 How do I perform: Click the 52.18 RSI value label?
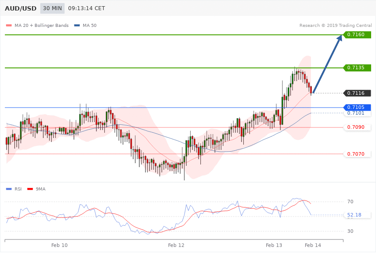pos(354,215)
